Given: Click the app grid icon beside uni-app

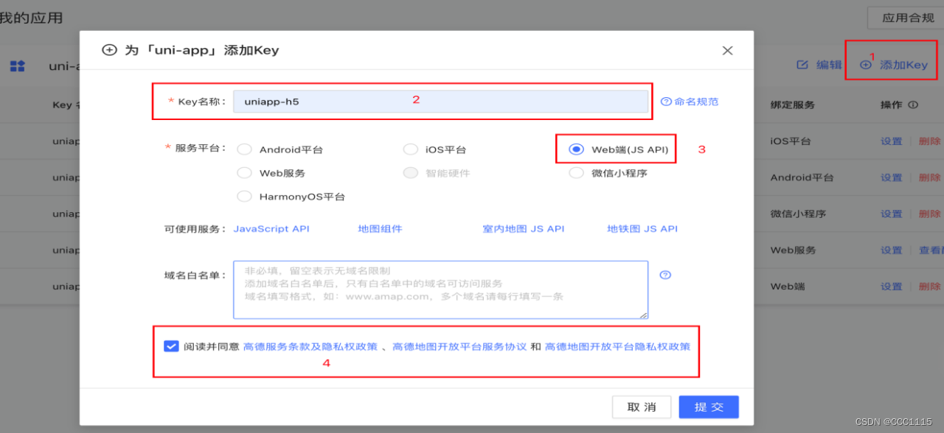Looking at the screenshot, I should (18, 66).
